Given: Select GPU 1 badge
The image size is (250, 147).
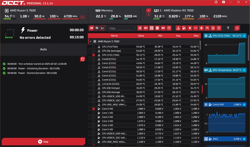Looking at the screenshot, I should pyautogui.click(x=148, y=10).
